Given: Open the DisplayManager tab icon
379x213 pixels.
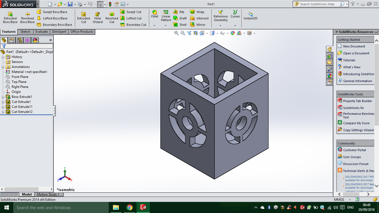Looking at the screenshot, I should point(35,40).
